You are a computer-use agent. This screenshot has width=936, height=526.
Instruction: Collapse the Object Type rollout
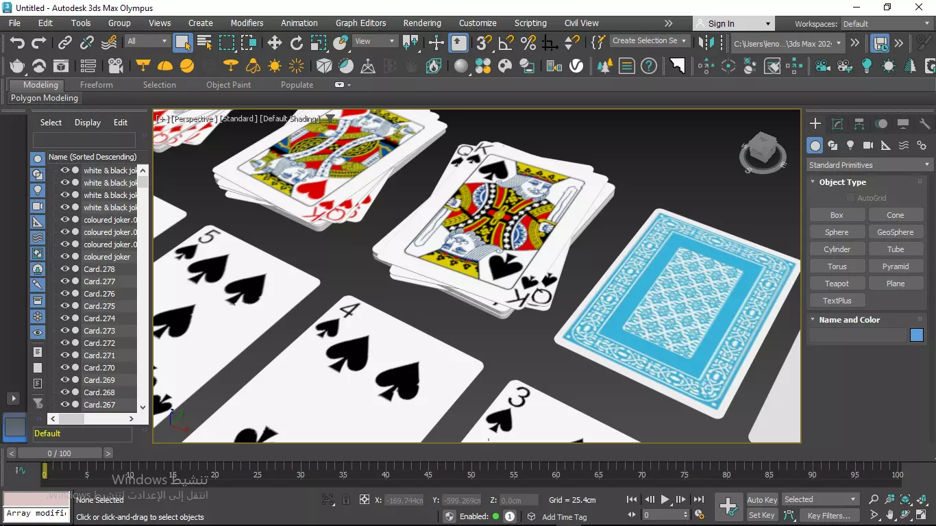click(842, 182)
